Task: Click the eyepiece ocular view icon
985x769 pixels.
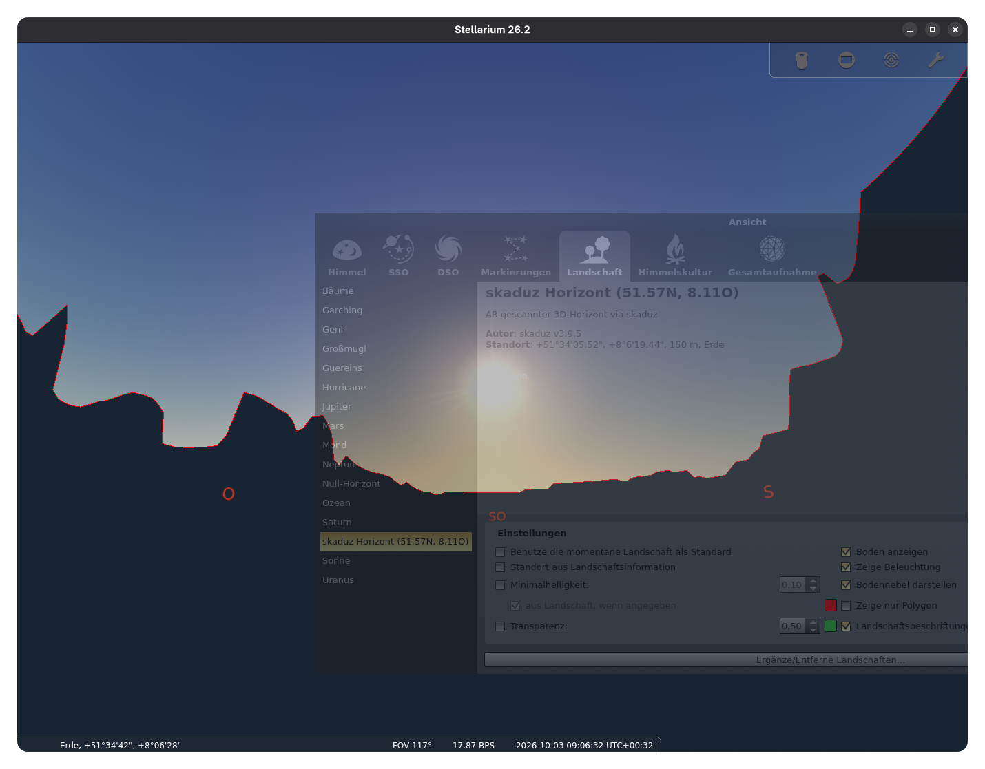Action: point(801,61)
